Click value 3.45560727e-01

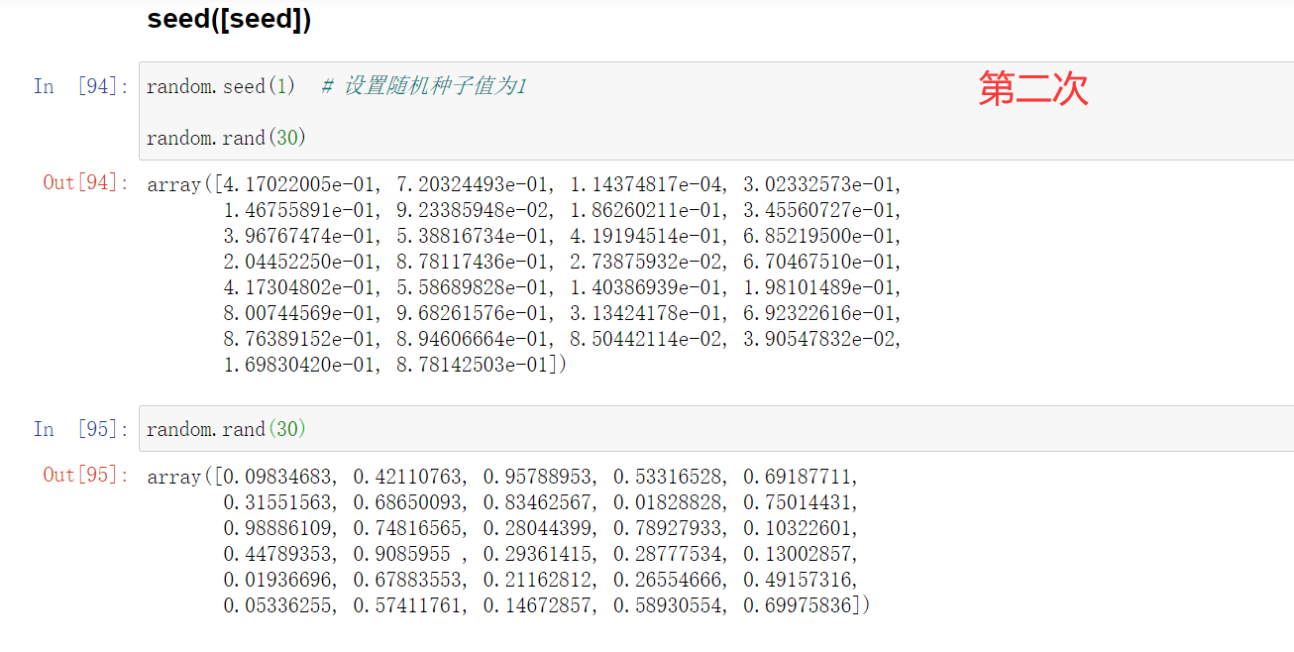819,210
